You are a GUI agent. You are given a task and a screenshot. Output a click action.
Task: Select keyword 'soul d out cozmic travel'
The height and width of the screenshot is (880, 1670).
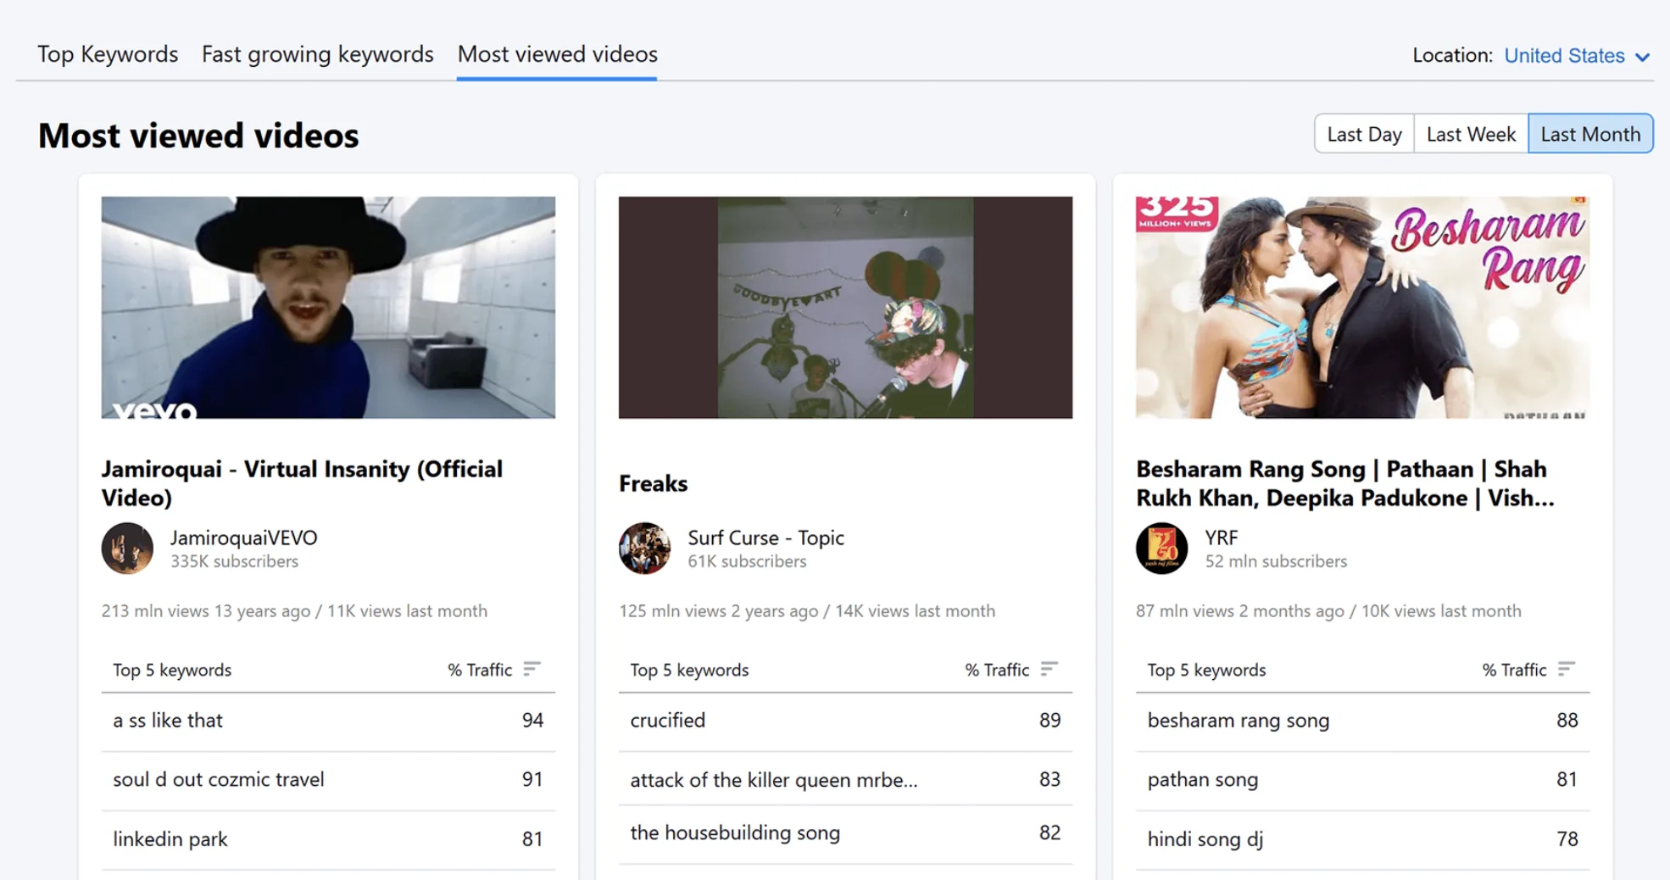click(x=219, y=780)
